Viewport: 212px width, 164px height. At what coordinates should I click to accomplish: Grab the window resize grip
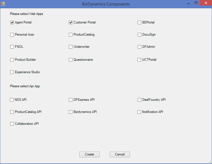click(x=210, y=162)
